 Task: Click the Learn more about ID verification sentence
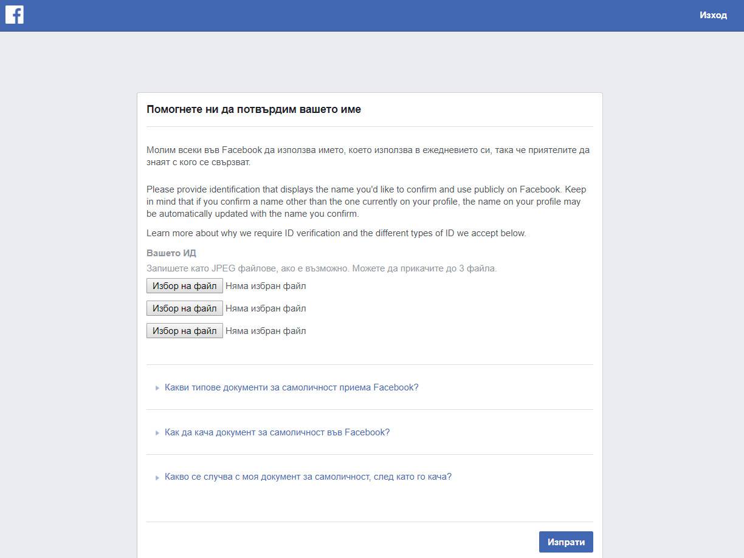(336, 233)
